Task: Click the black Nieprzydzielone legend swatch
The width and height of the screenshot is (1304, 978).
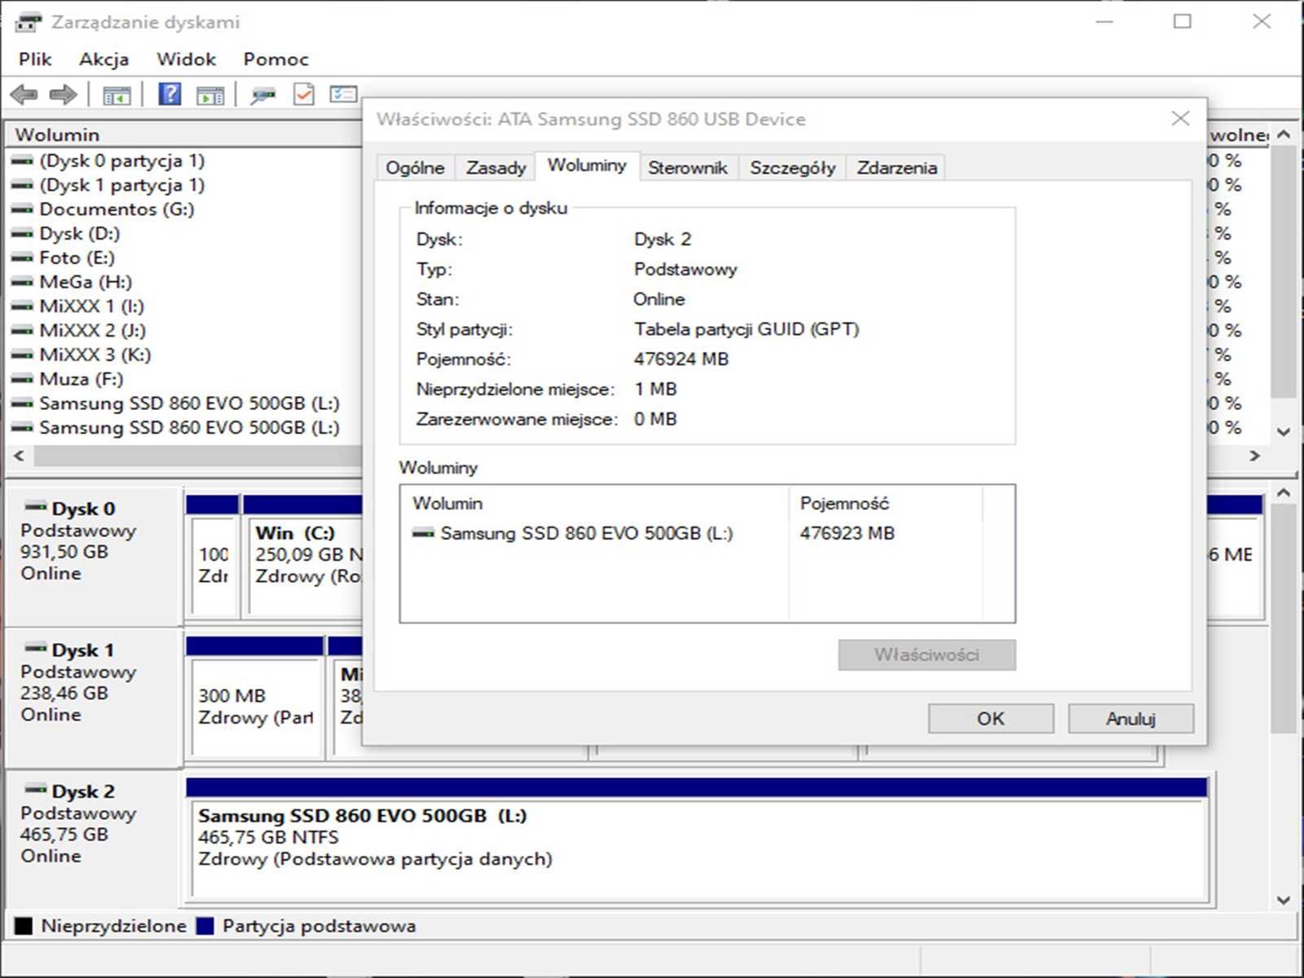Action: tap(24, 926)
